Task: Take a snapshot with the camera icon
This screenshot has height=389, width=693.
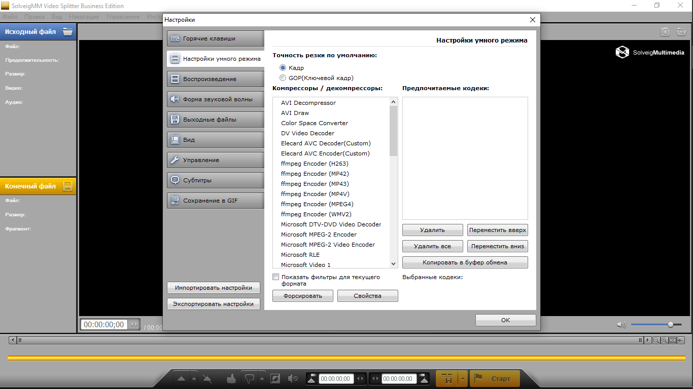Action: point(665,32)
